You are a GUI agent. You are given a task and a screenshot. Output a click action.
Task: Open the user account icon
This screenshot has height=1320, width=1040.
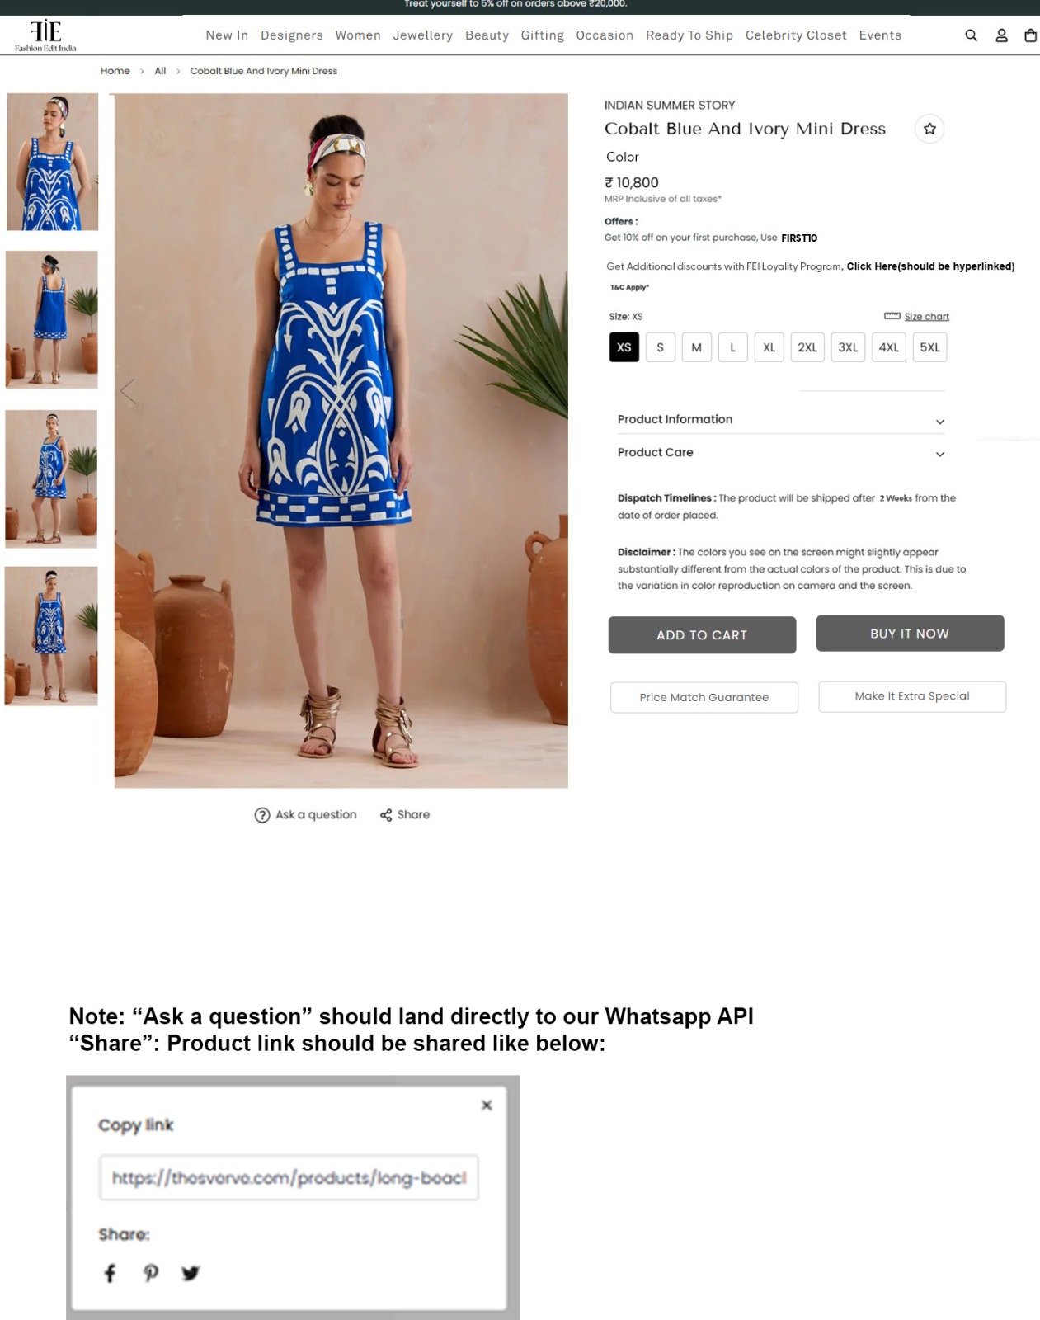pos(1001,35)
